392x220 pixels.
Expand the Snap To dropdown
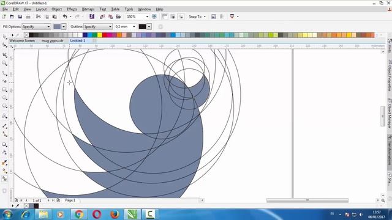pyautogui.click(x=205, y=16)
